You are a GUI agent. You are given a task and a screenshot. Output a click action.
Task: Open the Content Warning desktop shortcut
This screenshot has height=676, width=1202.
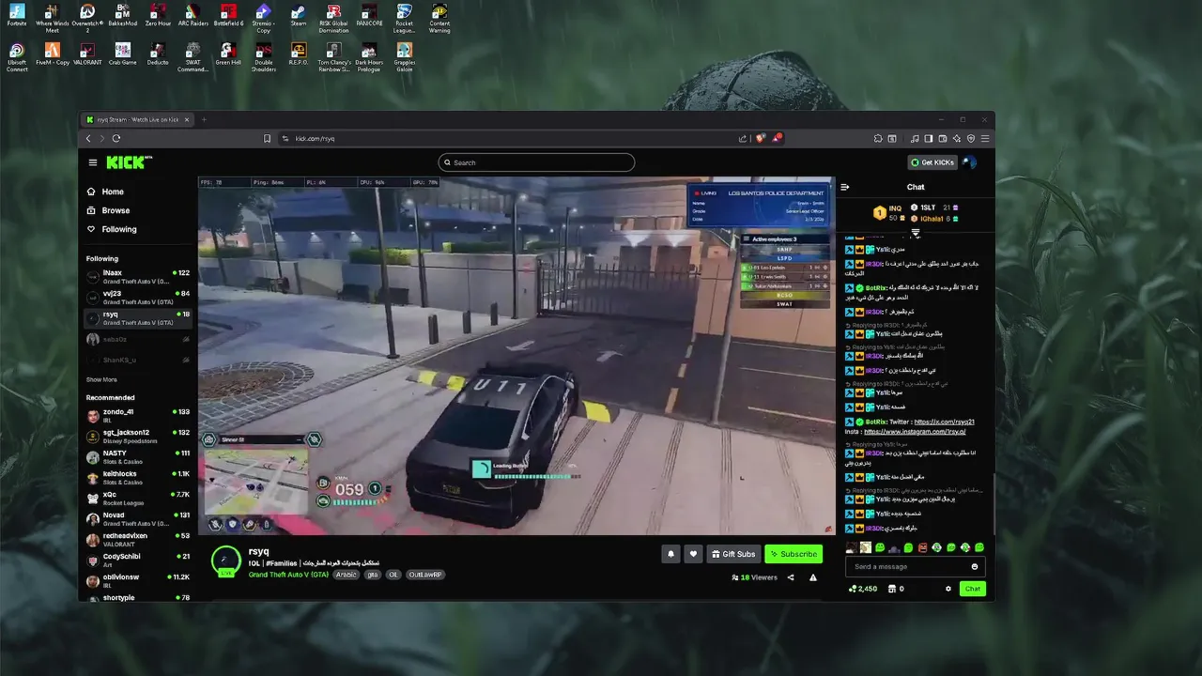[x=439, y=17]
